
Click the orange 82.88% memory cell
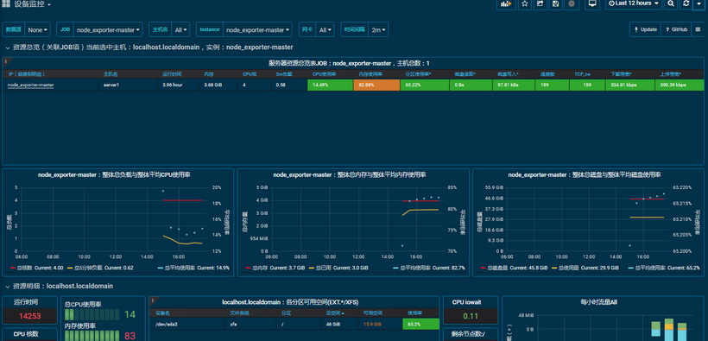tap(376, 85)
